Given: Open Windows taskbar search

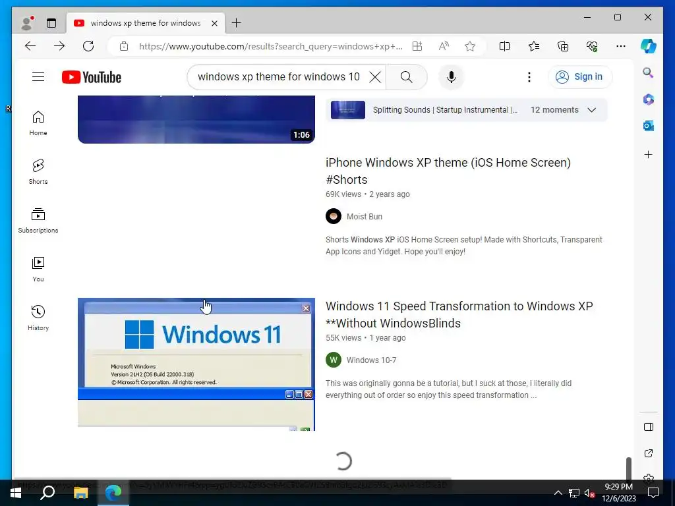Looking at the screenshot, I should [x=47, y=492].
